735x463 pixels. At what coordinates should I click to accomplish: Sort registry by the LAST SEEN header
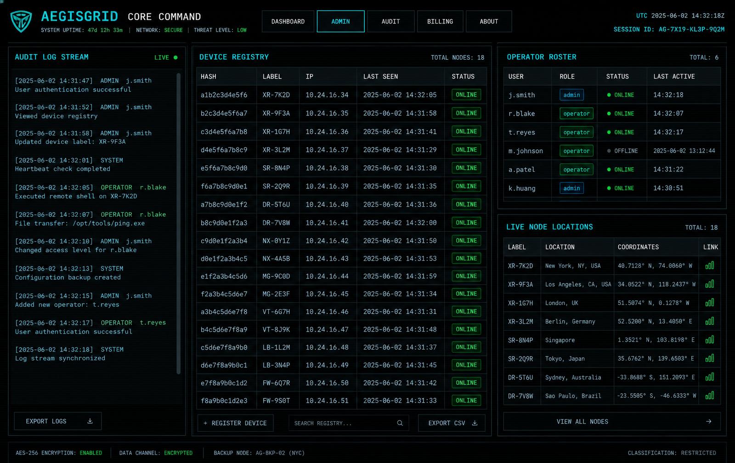tap(381, 77)
